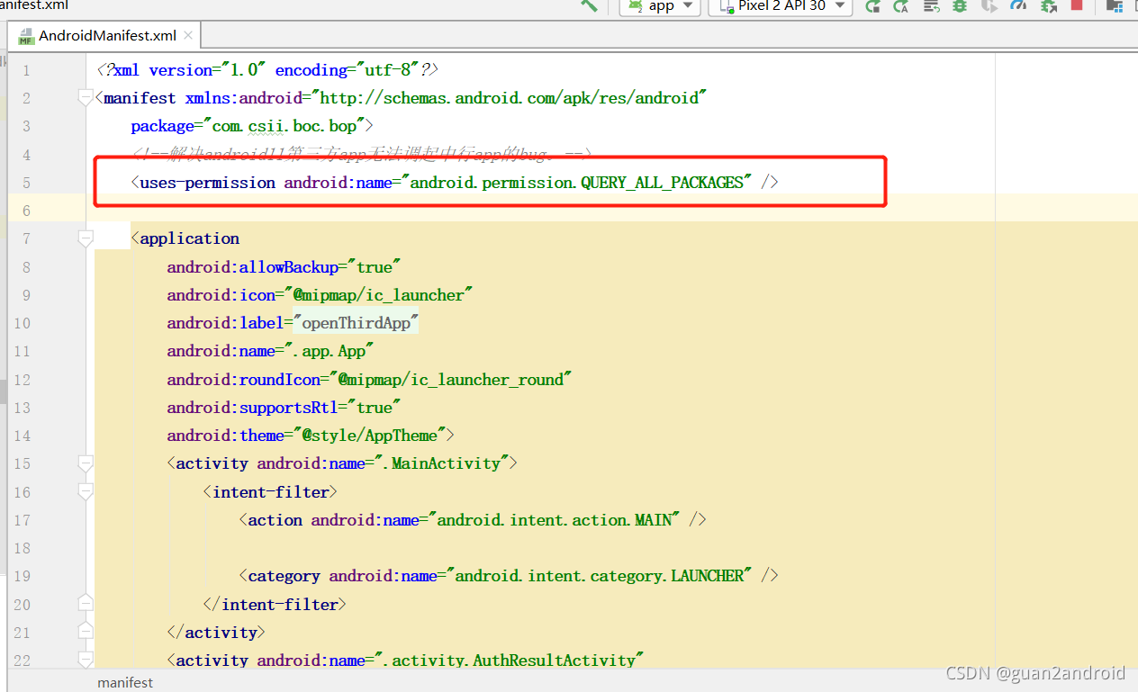Collapse the AuthResultActivity tag on line 22

86,660
